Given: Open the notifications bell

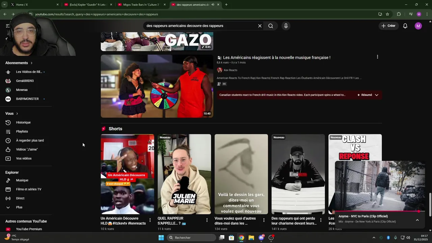Looking at the screenshot, I should 405,26.
